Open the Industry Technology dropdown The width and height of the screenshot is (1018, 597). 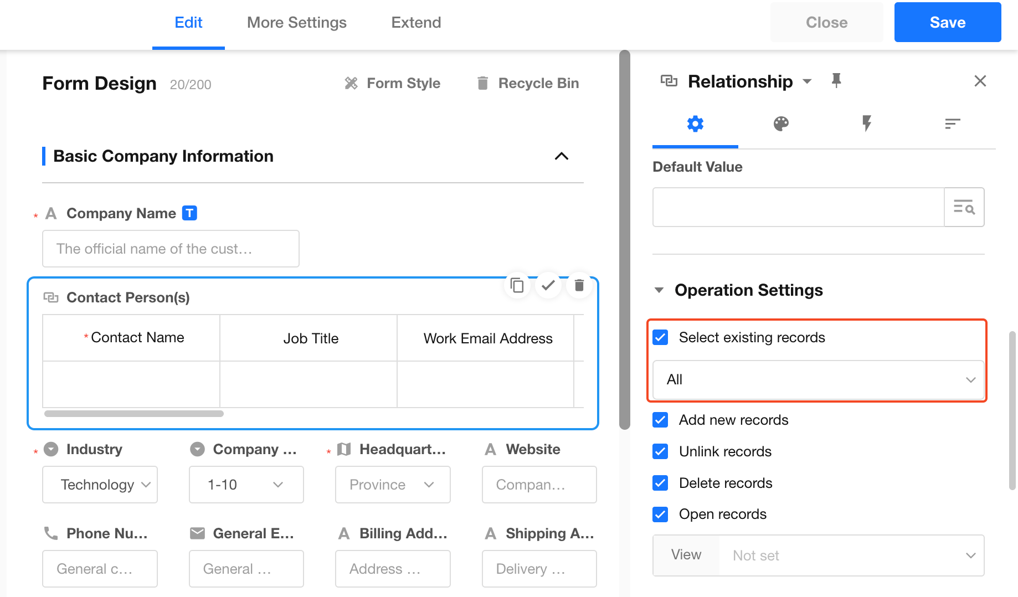pyautogui.click(x=100, y=485)
